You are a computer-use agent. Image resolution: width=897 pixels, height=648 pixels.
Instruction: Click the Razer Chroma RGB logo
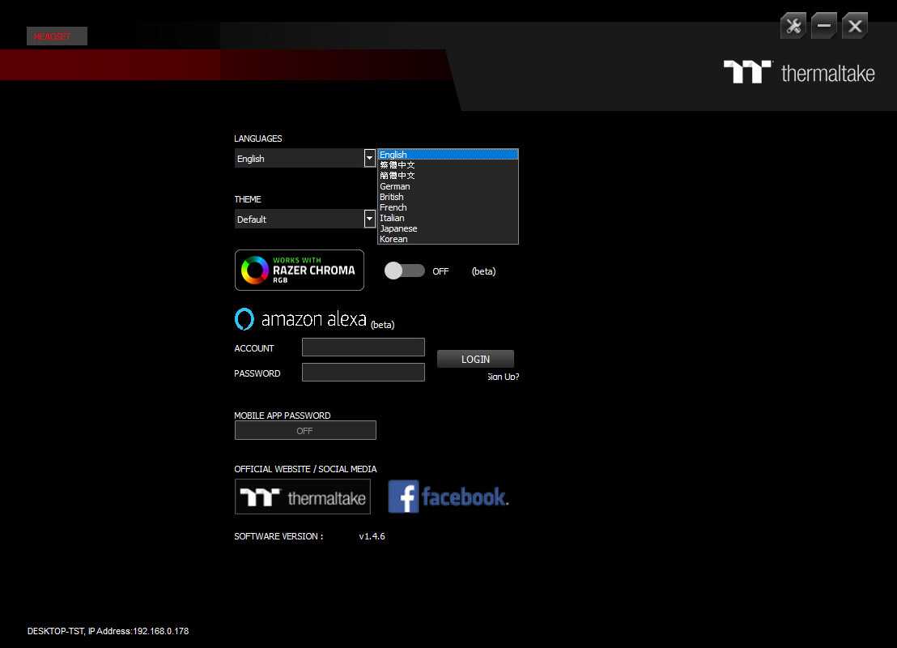click(300, 270)
